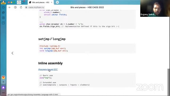Click the Yandex circle icon in toolbar
Image resolution: width=170 pixels, height=96 pixels.
coord(15,7)
